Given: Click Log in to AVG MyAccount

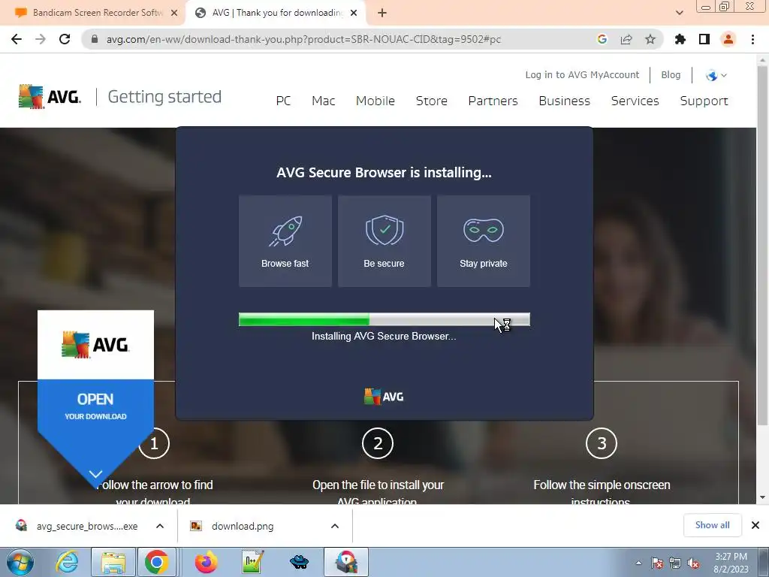Looking at the screenshot, I should click(x=582, y=75).
